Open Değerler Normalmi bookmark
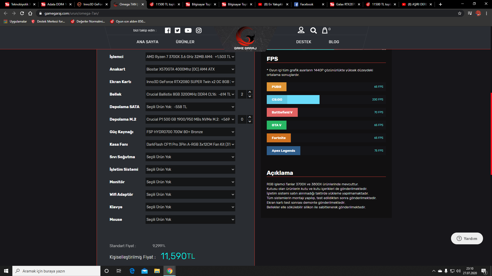 88,21
